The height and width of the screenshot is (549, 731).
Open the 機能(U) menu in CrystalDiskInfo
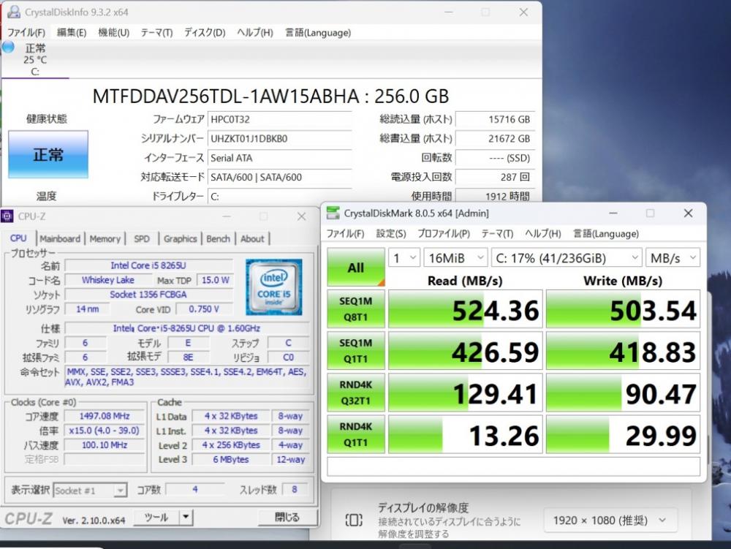click(114, 33)
